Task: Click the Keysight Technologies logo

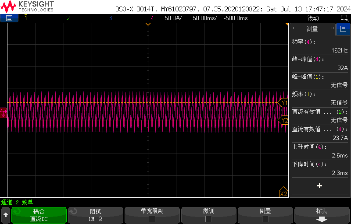Action: point(27,7)
